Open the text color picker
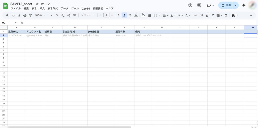Screen dimensions: 258x128 coord(136,15)
